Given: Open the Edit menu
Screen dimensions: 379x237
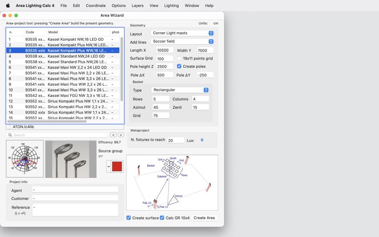Looking at the screenshot, I should coord(76,5).
